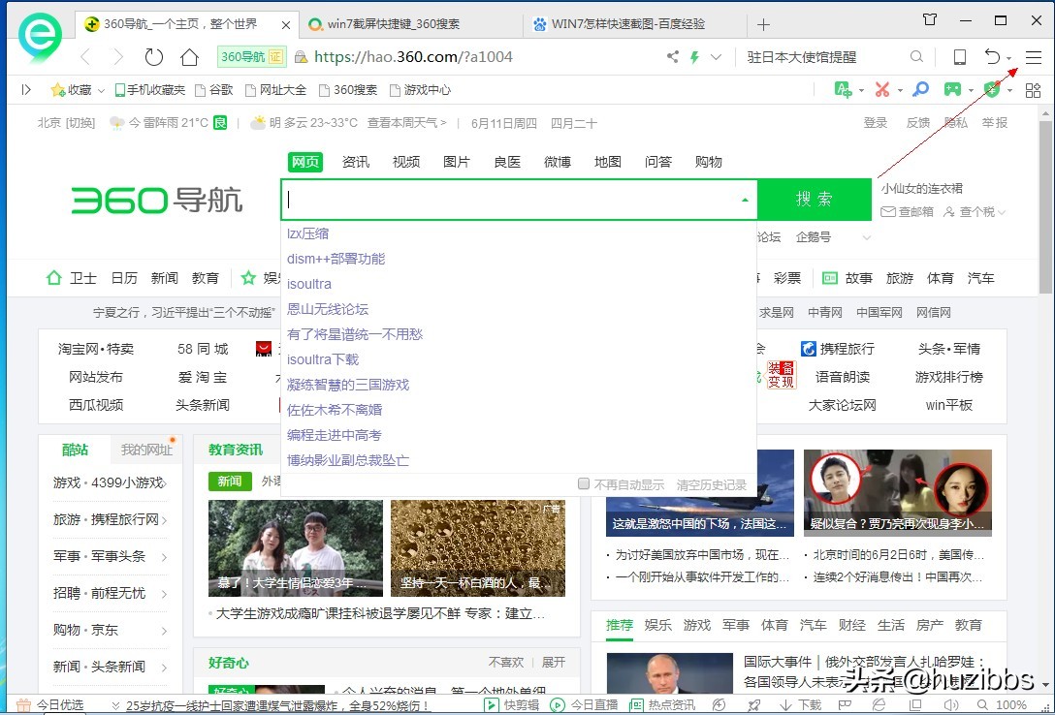
Task: Adjust the 100% zoom control
Action: point(1012,704)
